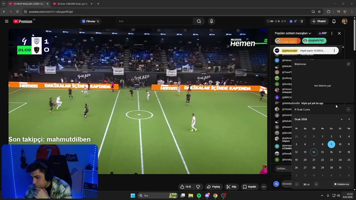Open the Oluştur create button
This screenshot has height=200, width=356.
click(319, 21)
